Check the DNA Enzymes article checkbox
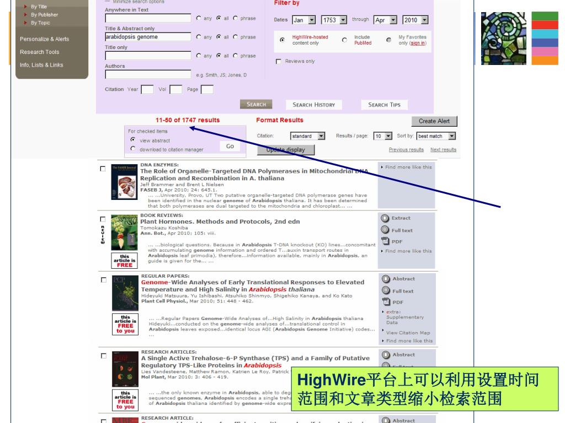The height and width of the screenshot is (423, 565). click(103, 169)
